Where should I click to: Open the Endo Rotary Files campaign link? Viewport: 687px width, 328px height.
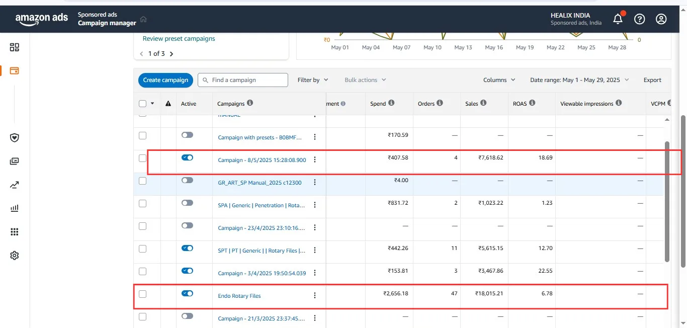[239, 296]
